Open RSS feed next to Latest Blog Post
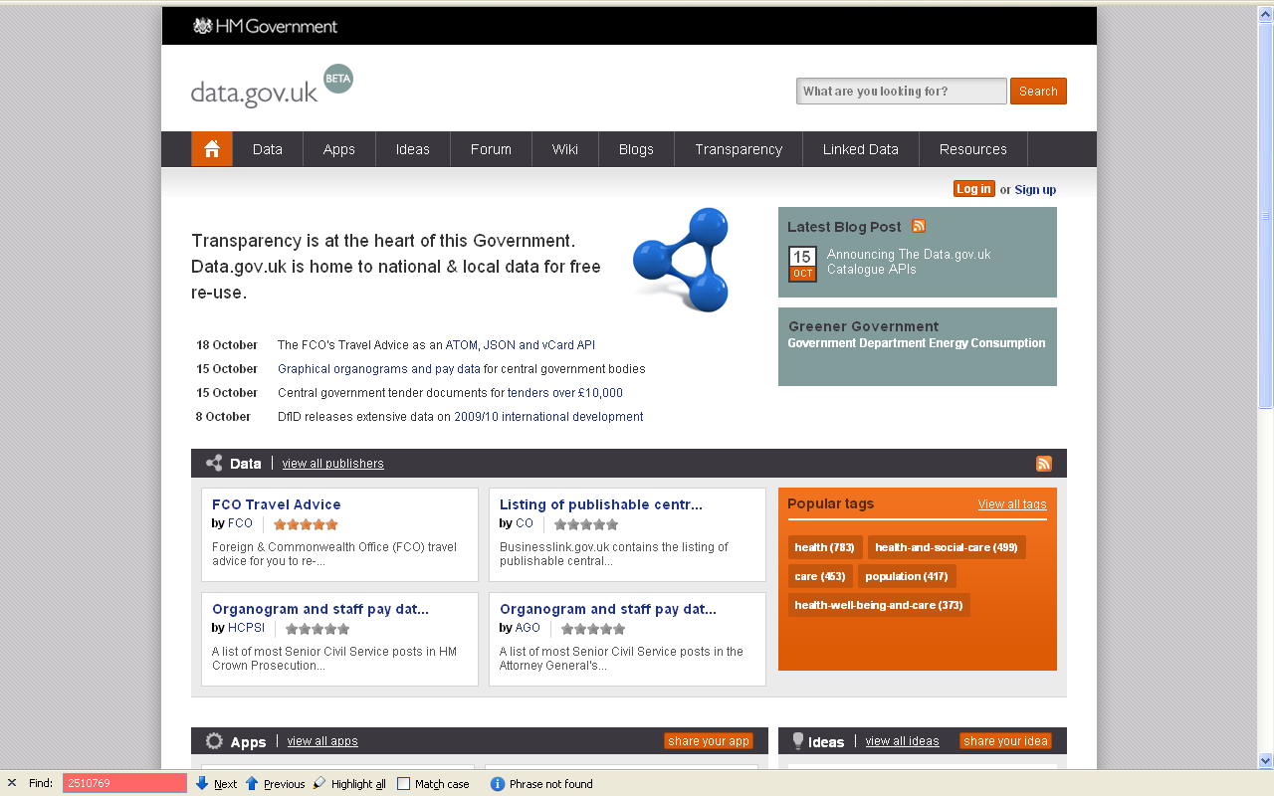Viewport: 1274px width, 796px height. tap(919, 226)
